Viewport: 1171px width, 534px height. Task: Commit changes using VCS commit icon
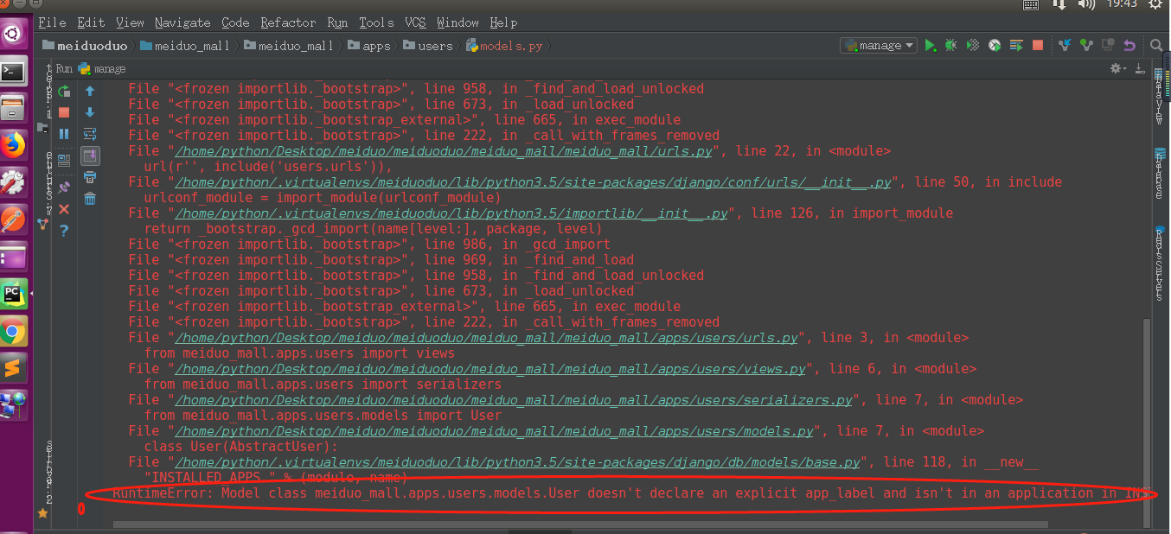pos(1087,45)
